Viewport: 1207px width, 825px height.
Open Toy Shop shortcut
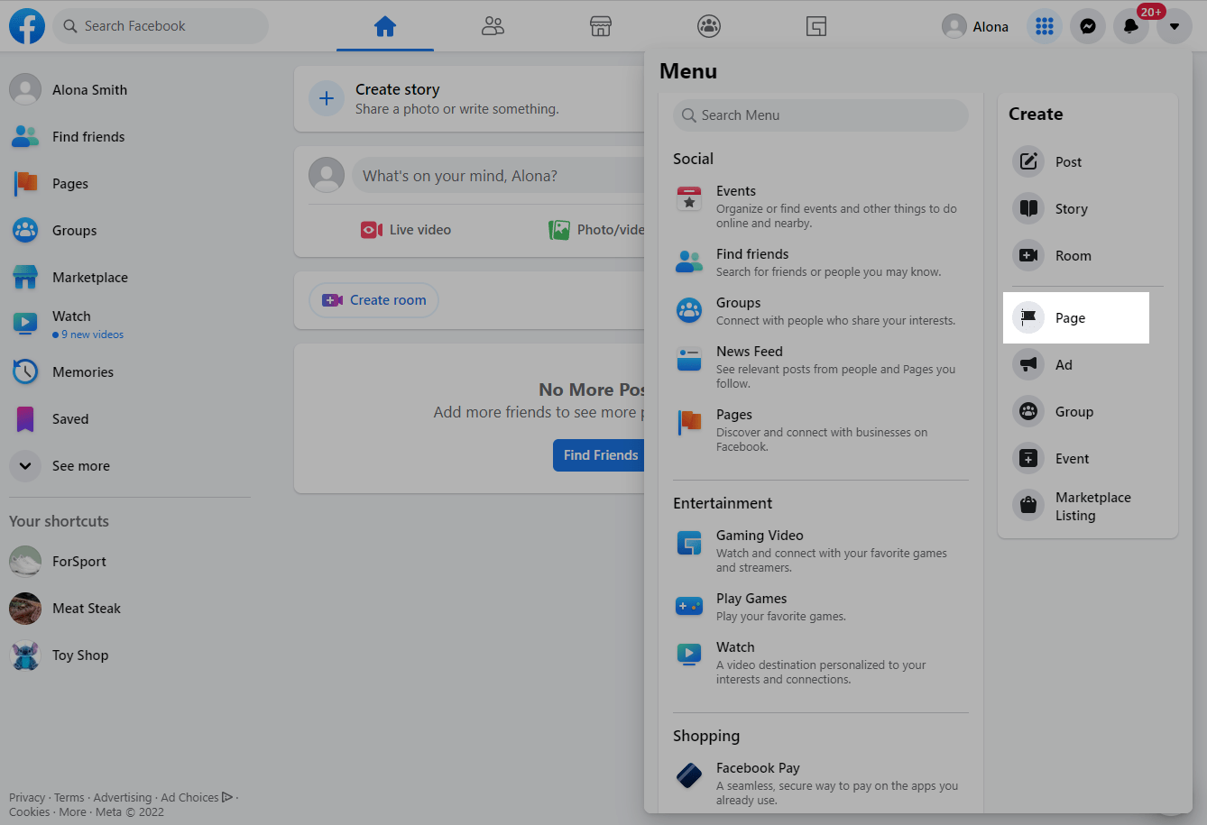pyautogui.click(x=79, y=655)
